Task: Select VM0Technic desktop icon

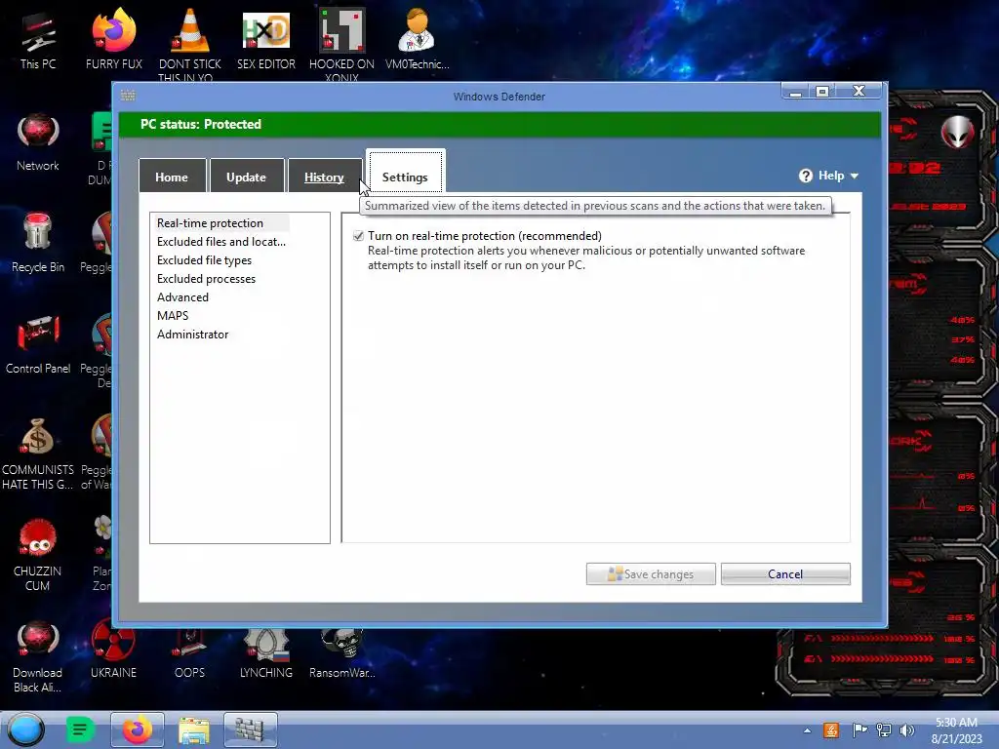Action: pyautogui.click(x=418, y=39)
